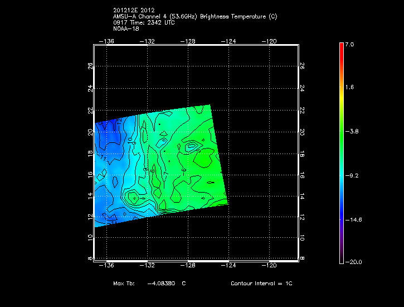
Task: Select the -3.6 colorbar label
Action: [352, 131]
